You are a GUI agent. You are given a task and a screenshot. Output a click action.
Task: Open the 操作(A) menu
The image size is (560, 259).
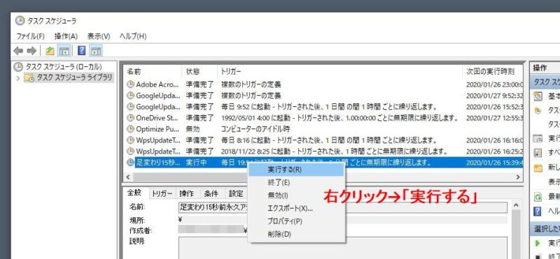pyautogui.click(x=66, y=36)
